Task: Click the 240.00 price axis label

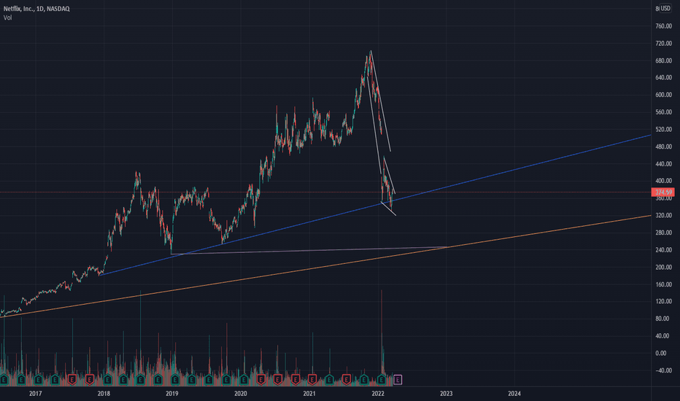Action: click(663, 250)
